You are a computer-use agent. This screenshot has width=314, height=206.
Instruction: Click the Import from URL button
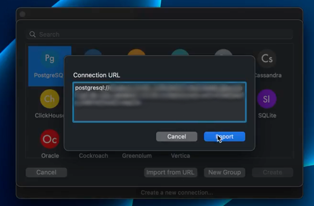click(171, 172)
